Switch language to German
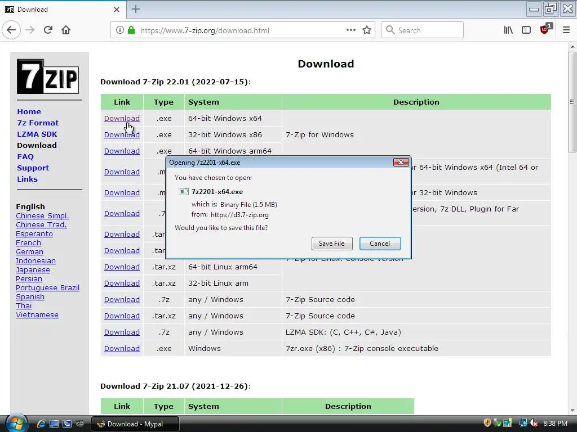The height and width of the screenshot is (432, 577). pyautogui.click(x=29, y=252)
